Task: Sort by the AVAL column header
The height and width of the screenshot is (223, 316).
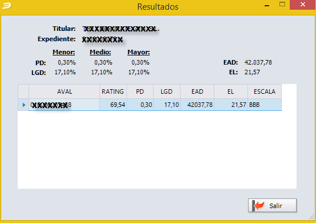Action: (65, 91)
